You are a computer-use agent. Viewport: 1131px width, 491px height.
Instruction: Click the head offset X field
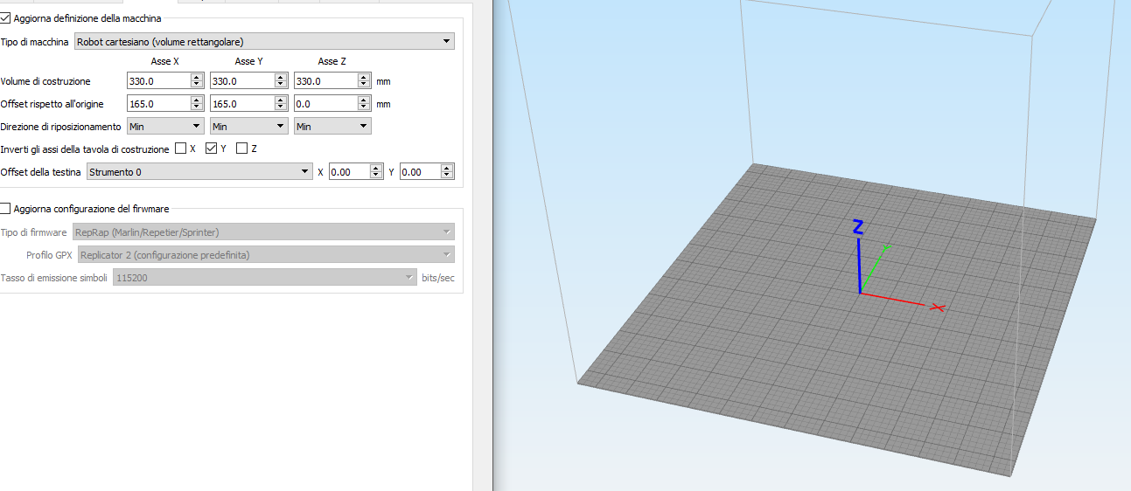tap(348, 172)
